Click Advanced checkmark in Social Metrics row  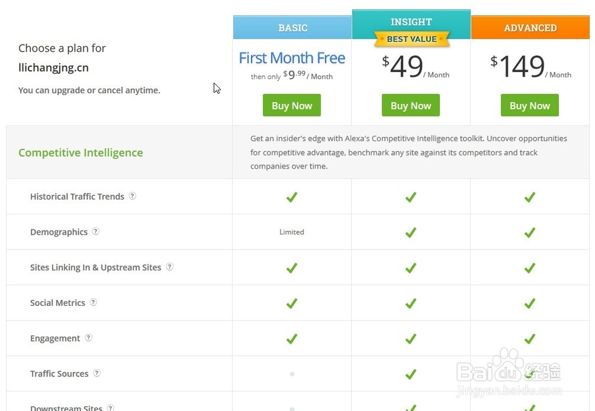530,303
